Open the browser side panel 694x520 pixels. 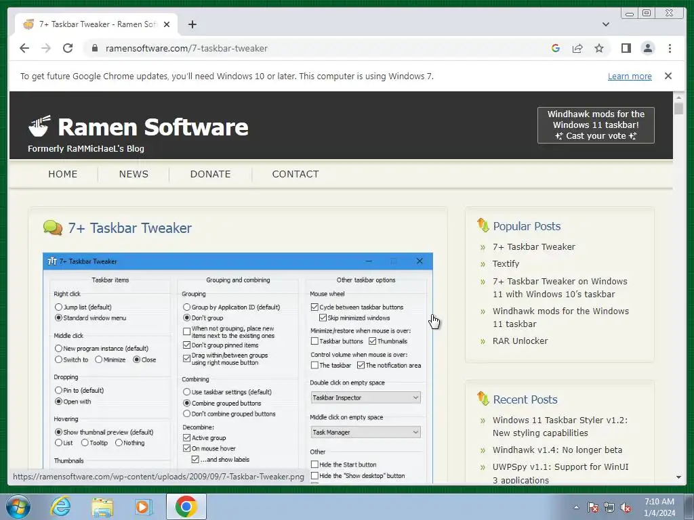pos(626,48)
